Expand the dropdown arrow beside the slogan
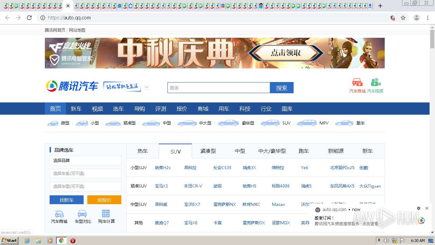 pos(146,87)
